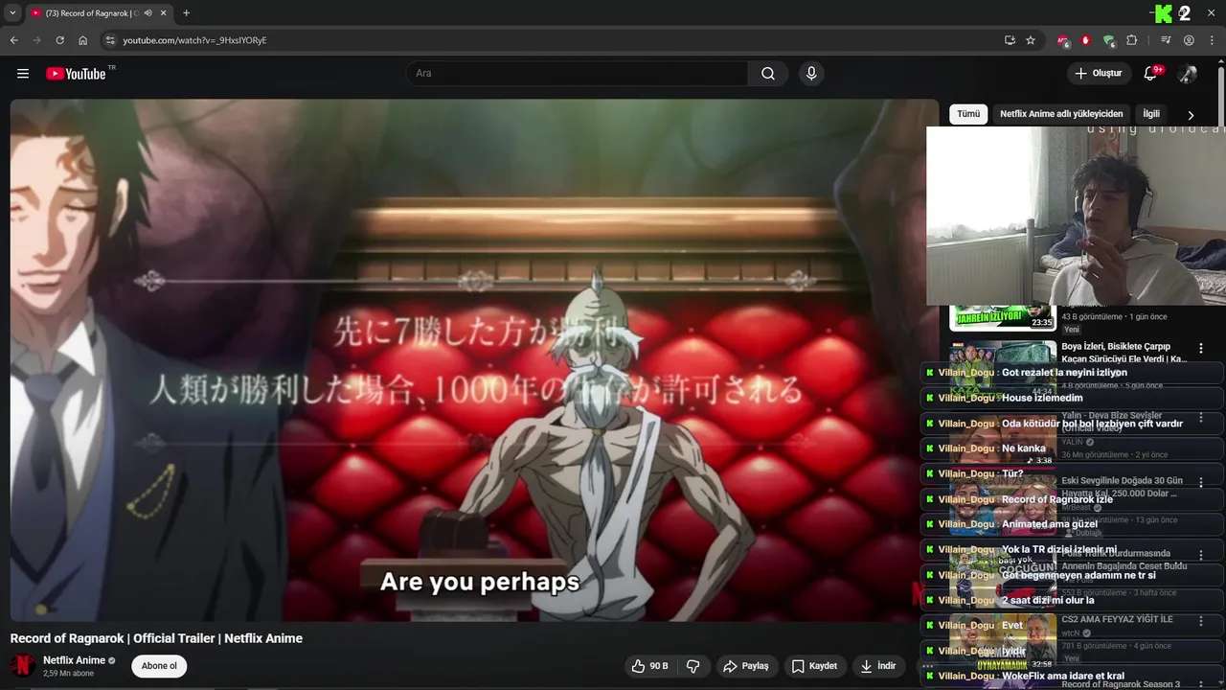Open a new browser tab
The height and width of the screenshot is (690, 1226).
186,13
